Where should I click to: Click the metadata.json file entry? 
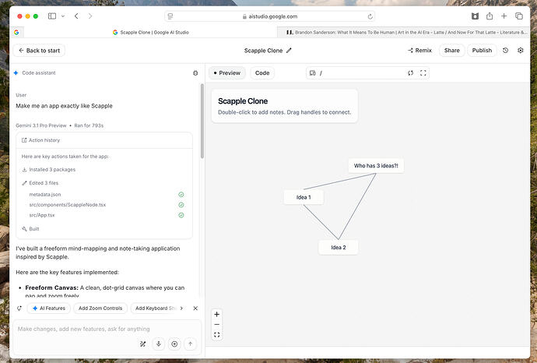point(45,195)
